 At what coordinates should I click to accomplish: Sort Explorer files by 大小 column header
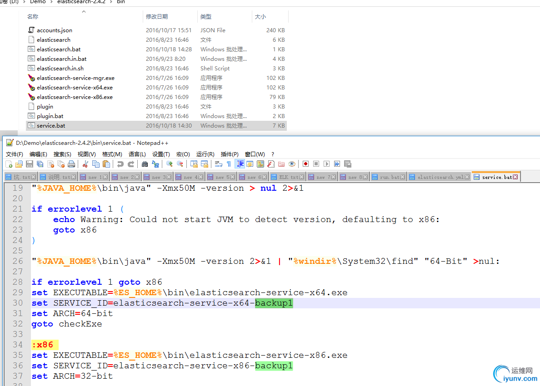coord(260,16)
